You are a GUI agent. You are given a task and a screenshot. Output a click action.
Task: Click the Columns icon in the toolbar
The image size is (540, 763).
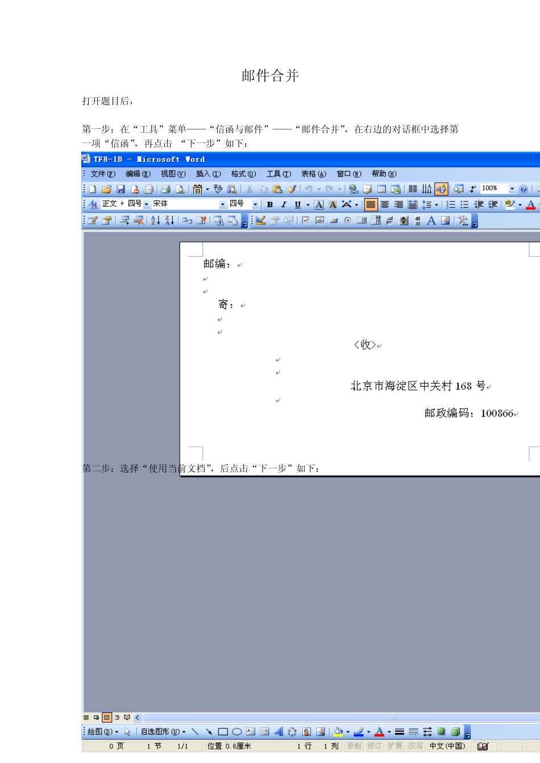pos(413,189)
